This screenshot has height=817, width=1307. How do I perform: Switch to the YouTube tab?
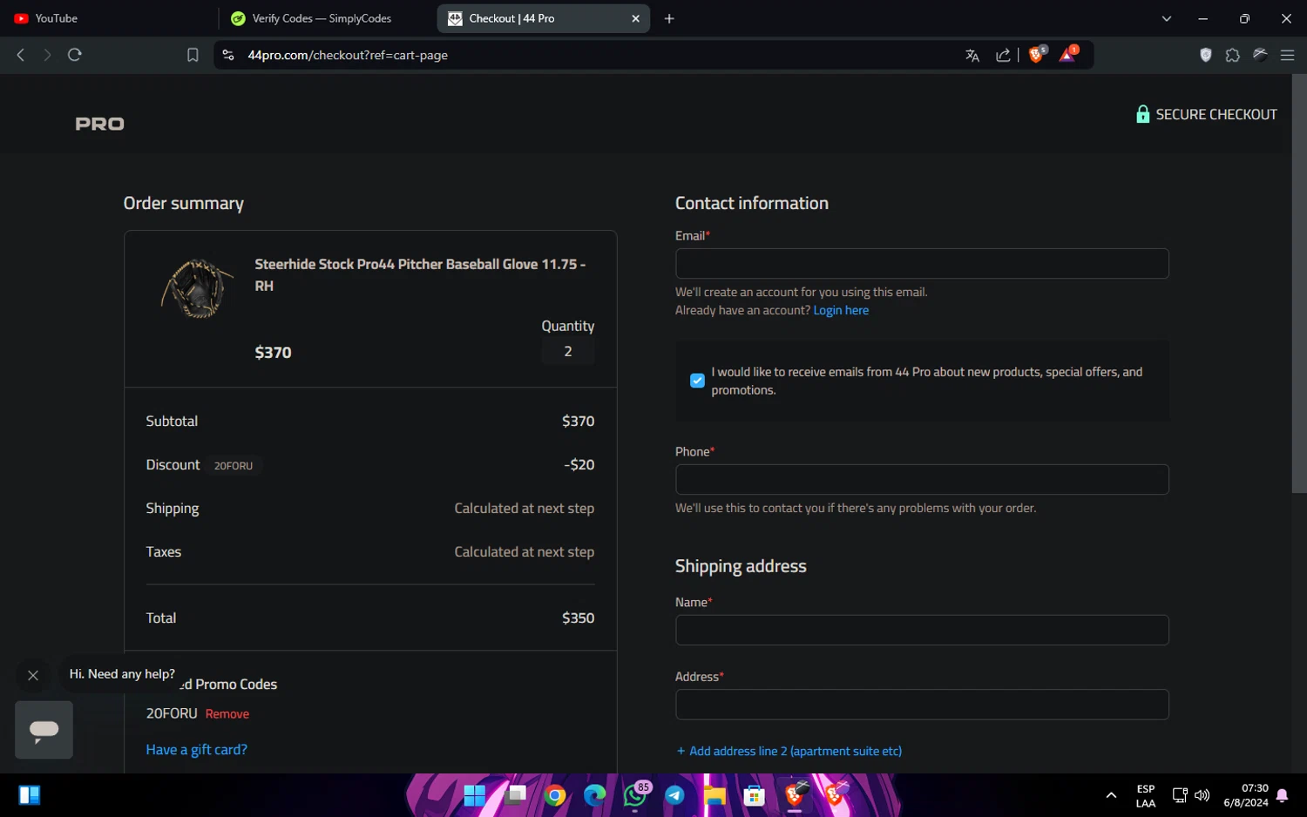coord(57,18)
